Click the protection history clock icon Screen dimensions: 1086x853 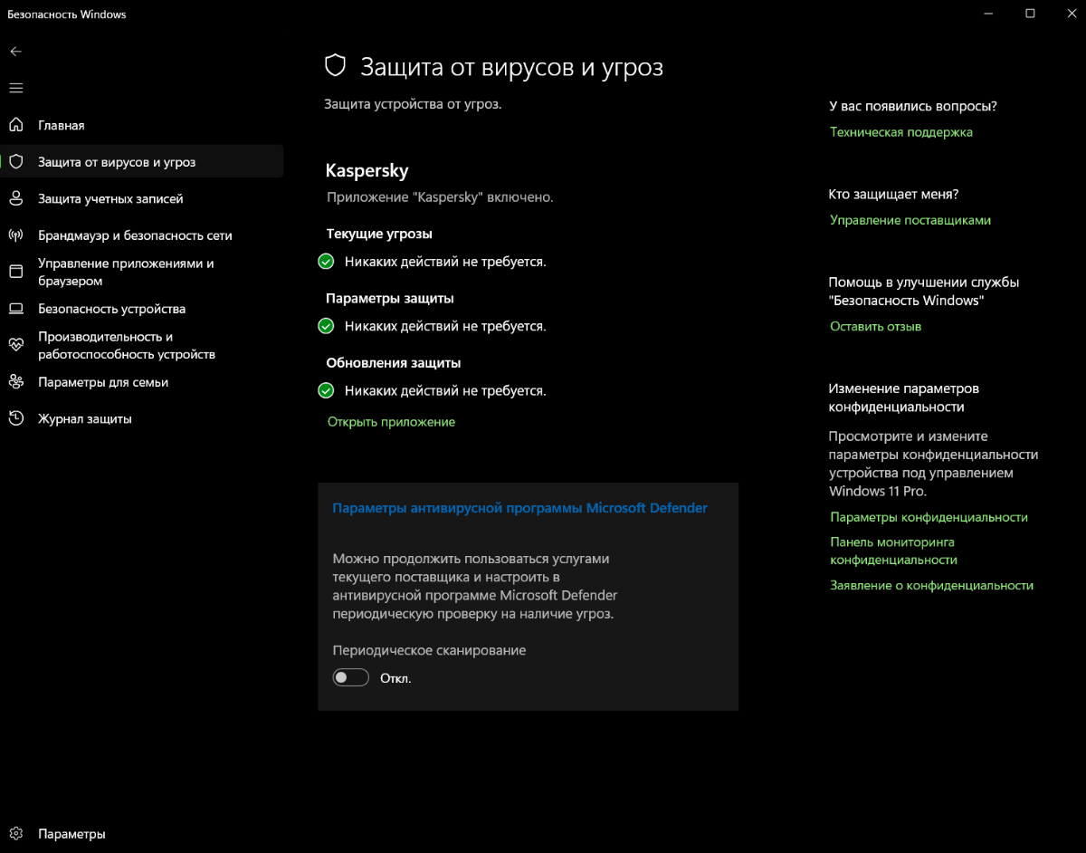tap(15, 418)
